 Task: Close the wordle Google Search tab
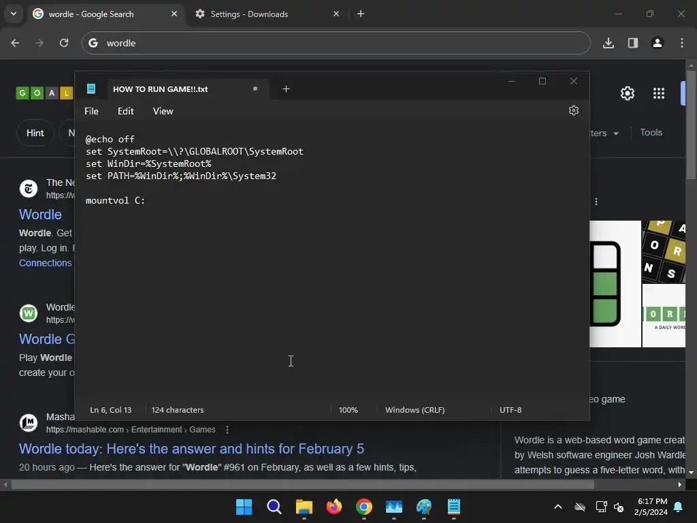tap(174, 14)
